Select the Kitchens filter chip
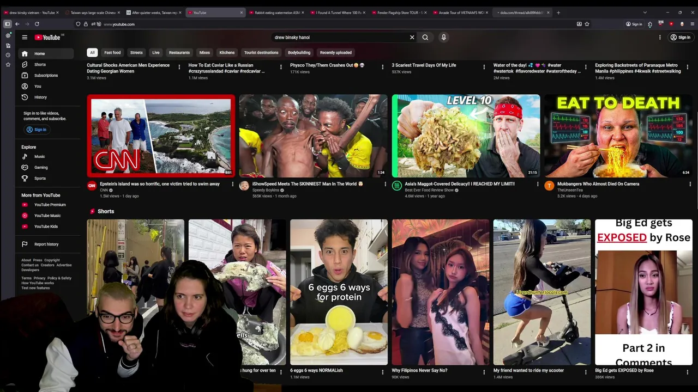The image size is (698, 392). [x=227, y=52]
